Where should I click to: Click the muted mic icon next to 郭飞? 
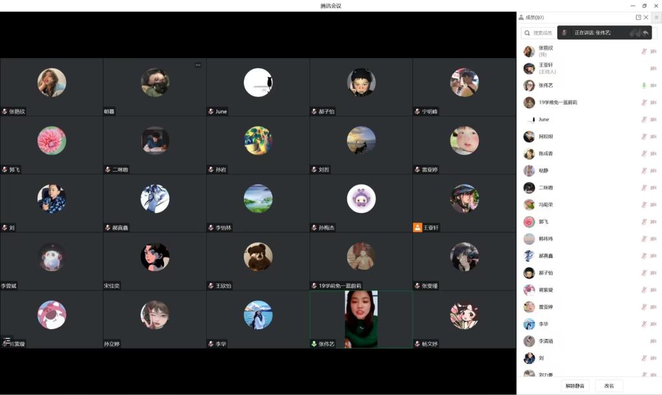[644, 221]
